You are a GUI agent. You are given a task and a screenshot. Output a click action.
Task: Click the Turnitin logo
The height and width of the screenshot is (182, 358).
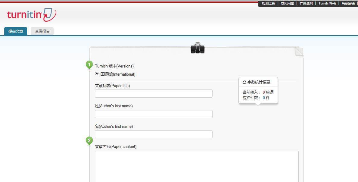pos(32,15)
